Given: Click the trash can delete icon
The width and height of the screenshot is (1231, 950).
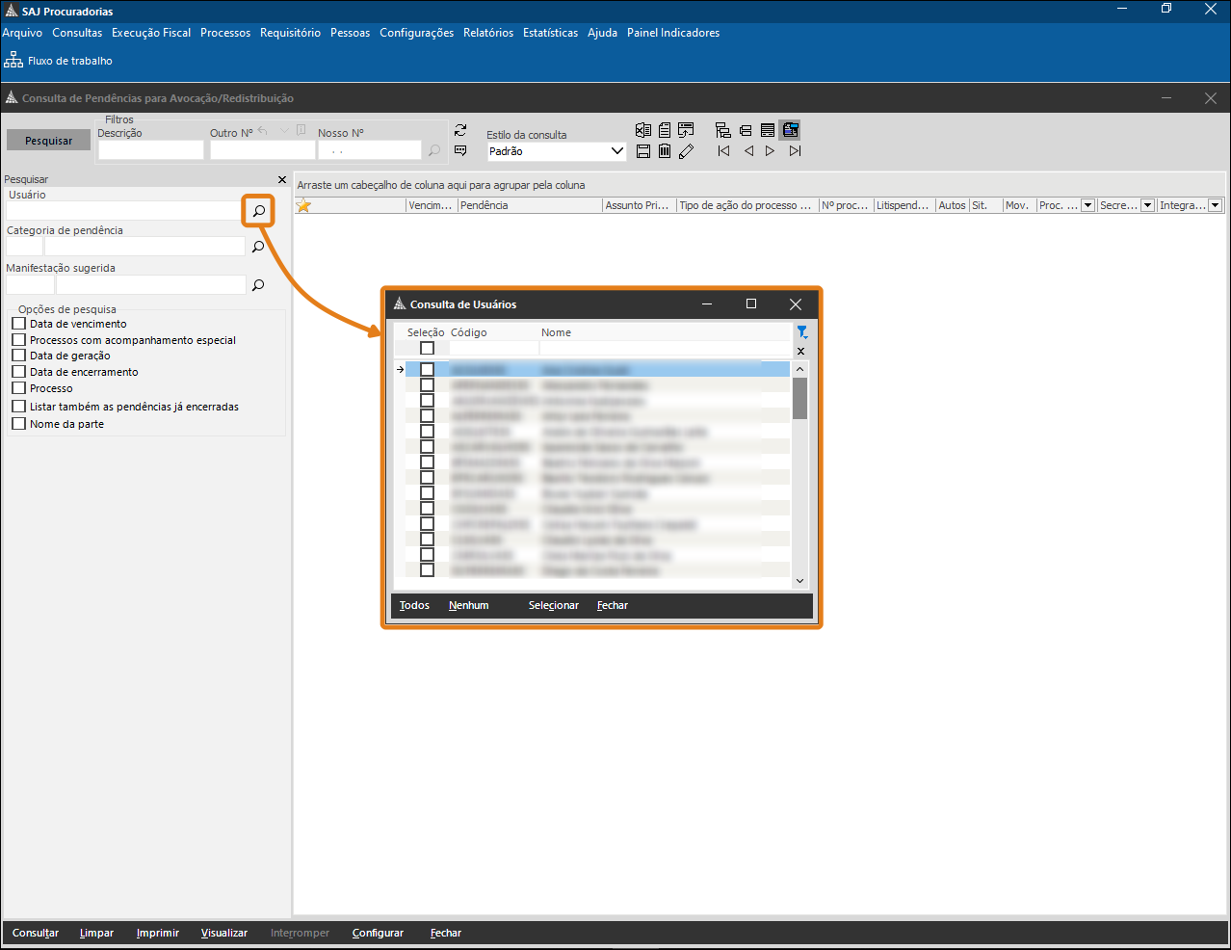Looking at the screenshot, I should tap(665, 151).
